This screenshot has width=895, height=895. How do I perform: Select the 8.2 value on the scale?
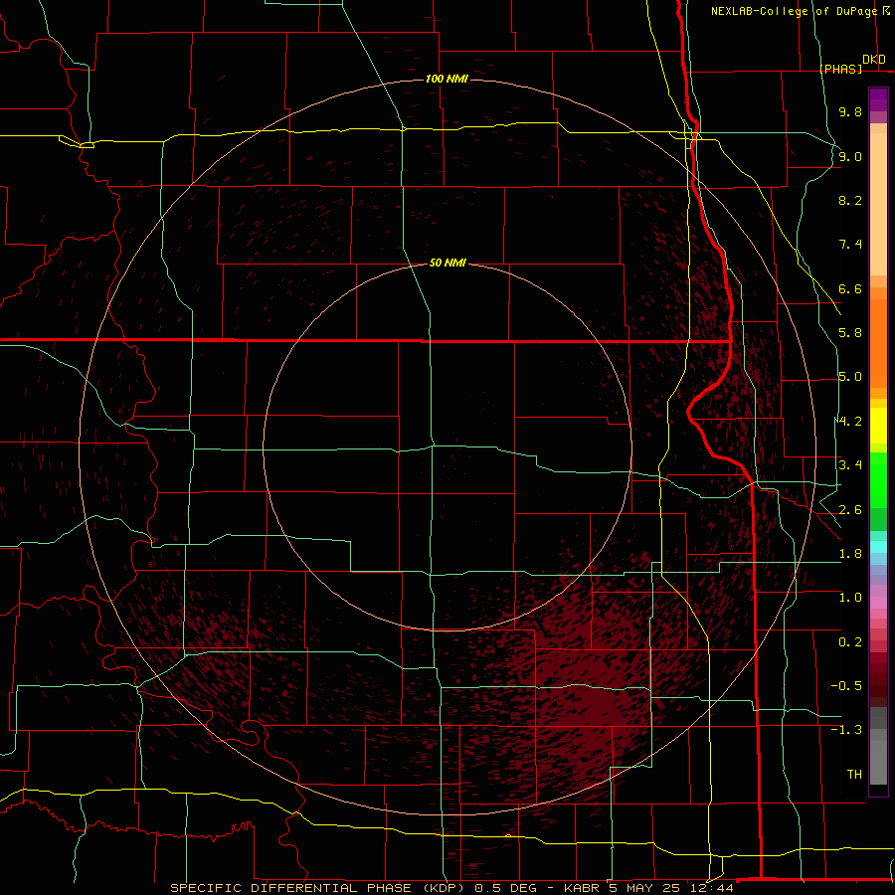click(850, 200)
